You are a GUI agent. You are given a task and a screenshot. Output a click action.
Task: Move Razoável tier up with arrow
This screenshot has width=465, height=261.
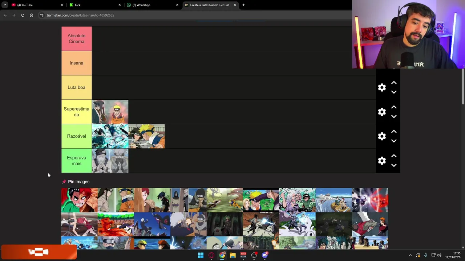[394, 132]
